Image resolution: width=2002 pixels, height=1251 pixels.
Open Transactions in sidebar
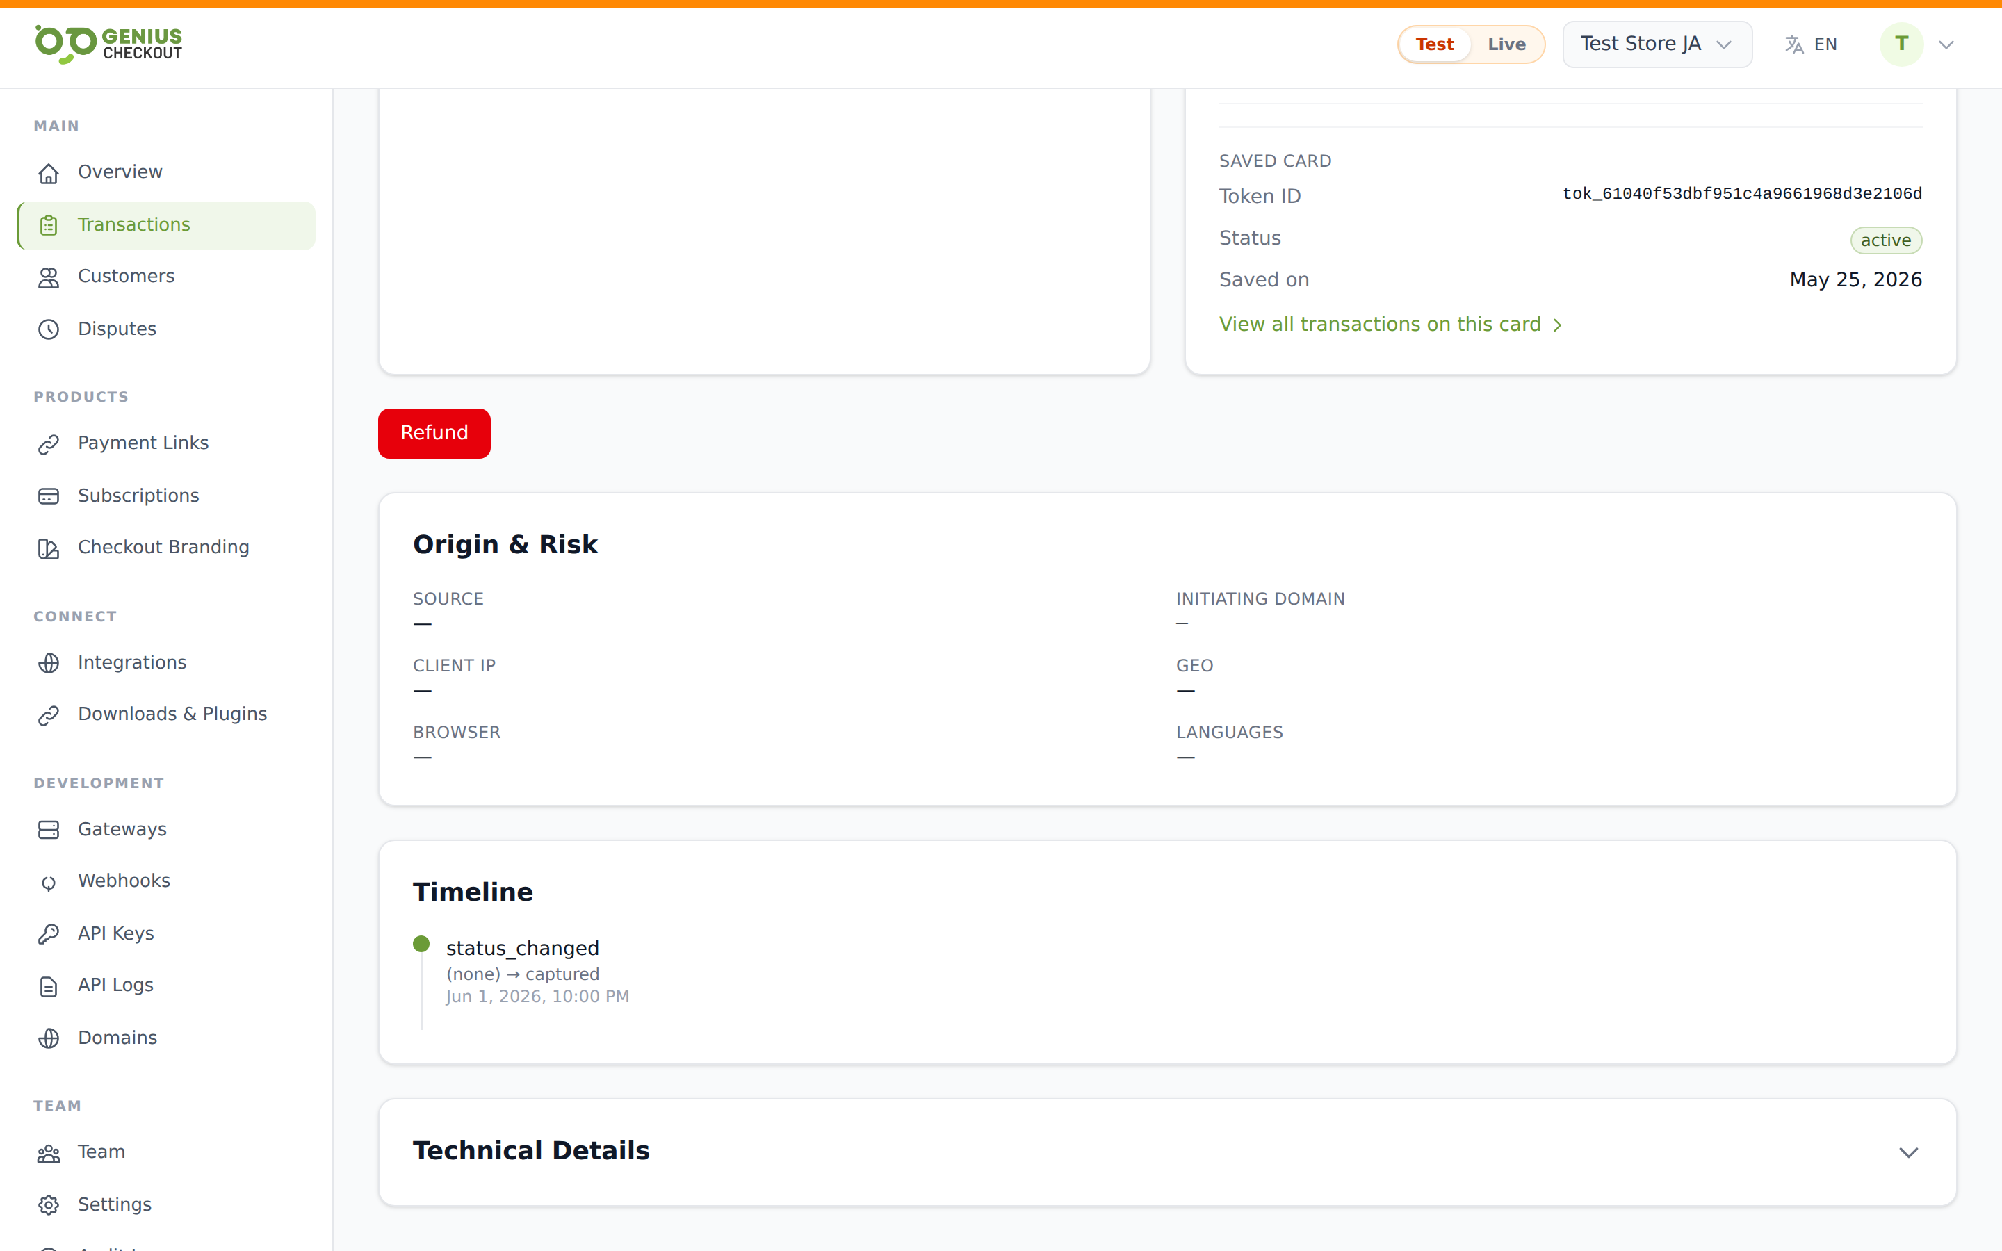click(166, 225)
